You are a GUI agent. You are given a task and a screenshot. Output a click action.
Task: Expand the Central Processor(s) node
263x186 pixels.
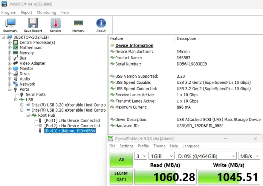(x=9, y=42)
